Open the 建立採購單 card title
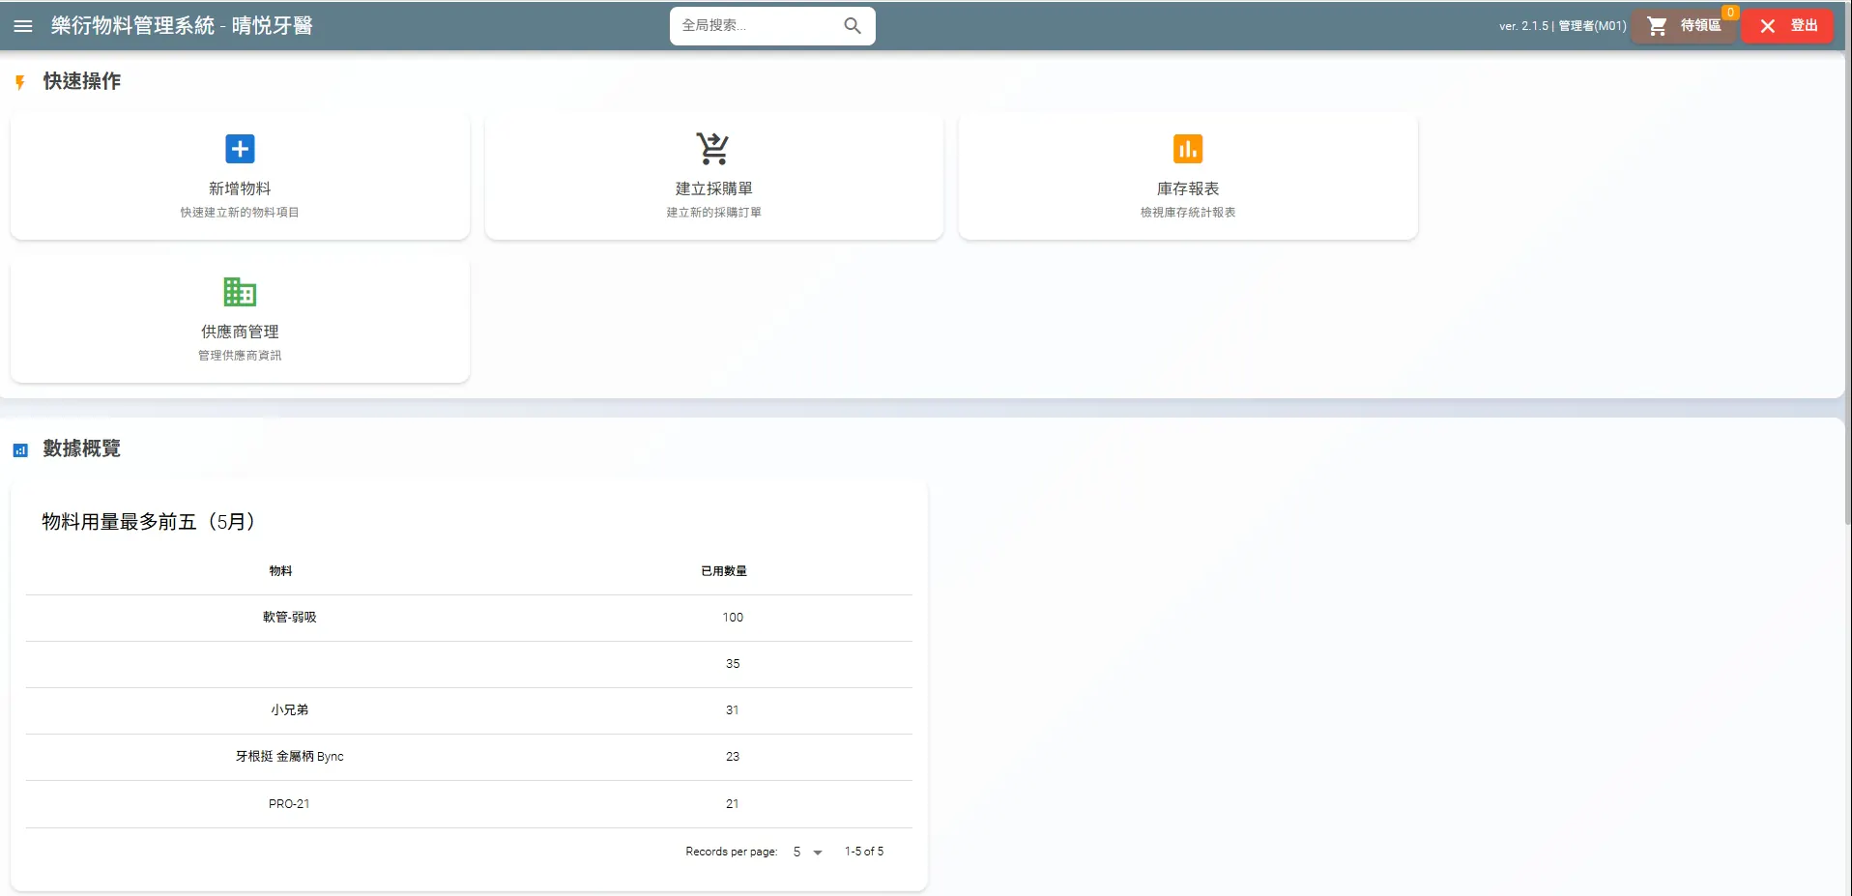 click(713, 188)
